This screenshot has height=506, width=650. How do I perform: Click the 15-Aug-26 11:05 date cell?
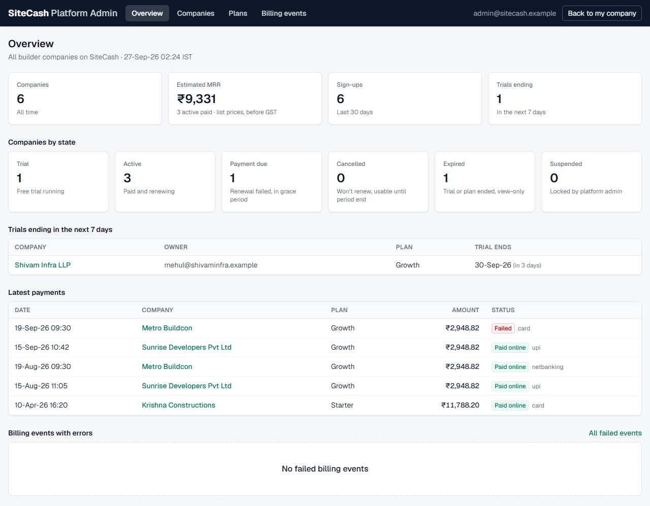41,386
